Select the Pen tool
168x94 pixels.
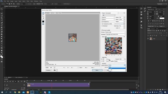2,41
